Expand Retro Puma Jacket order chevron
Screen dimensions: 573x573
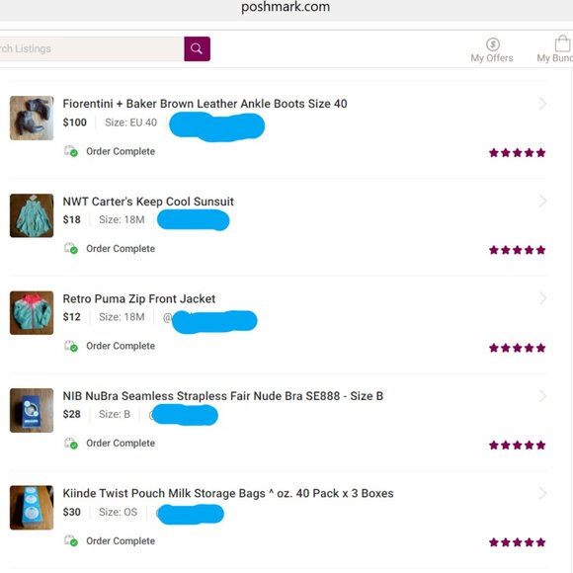click(542, 298)
